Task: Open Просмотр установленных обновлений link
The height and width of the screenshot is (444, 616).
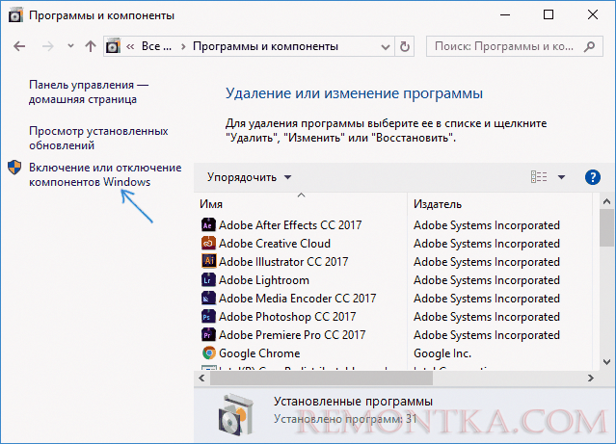Action: (x=98, y=138)
